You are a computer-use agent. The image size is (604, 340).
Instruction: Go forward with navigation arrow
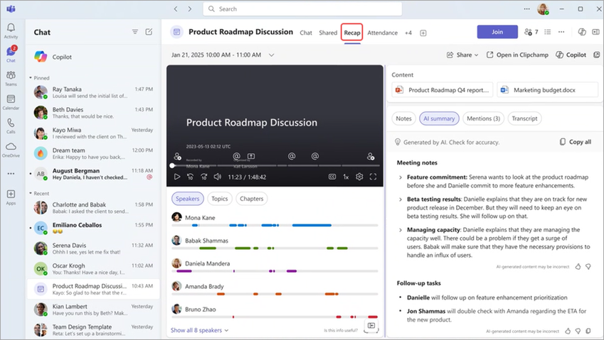click(189, 9)
